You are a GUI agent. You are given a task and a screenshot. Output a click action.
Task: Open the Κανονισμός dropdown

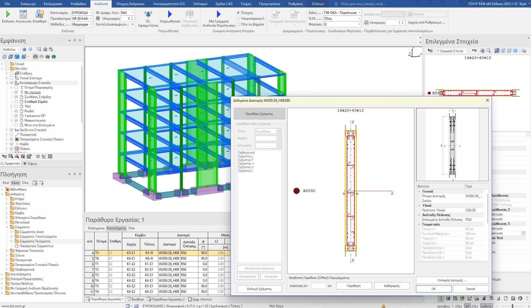point(90,13)
